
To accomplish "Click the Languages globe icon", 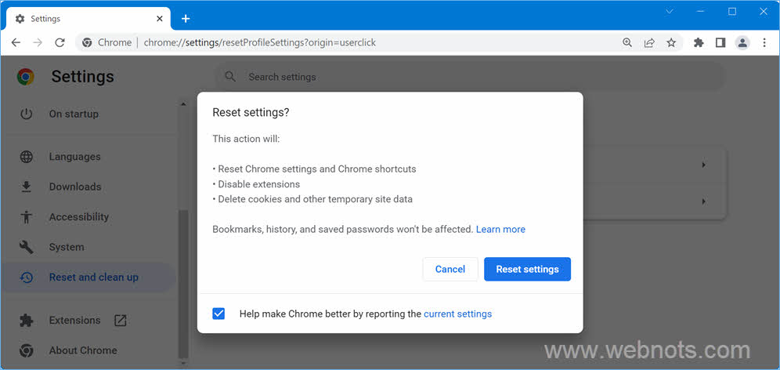I will 27,157.
